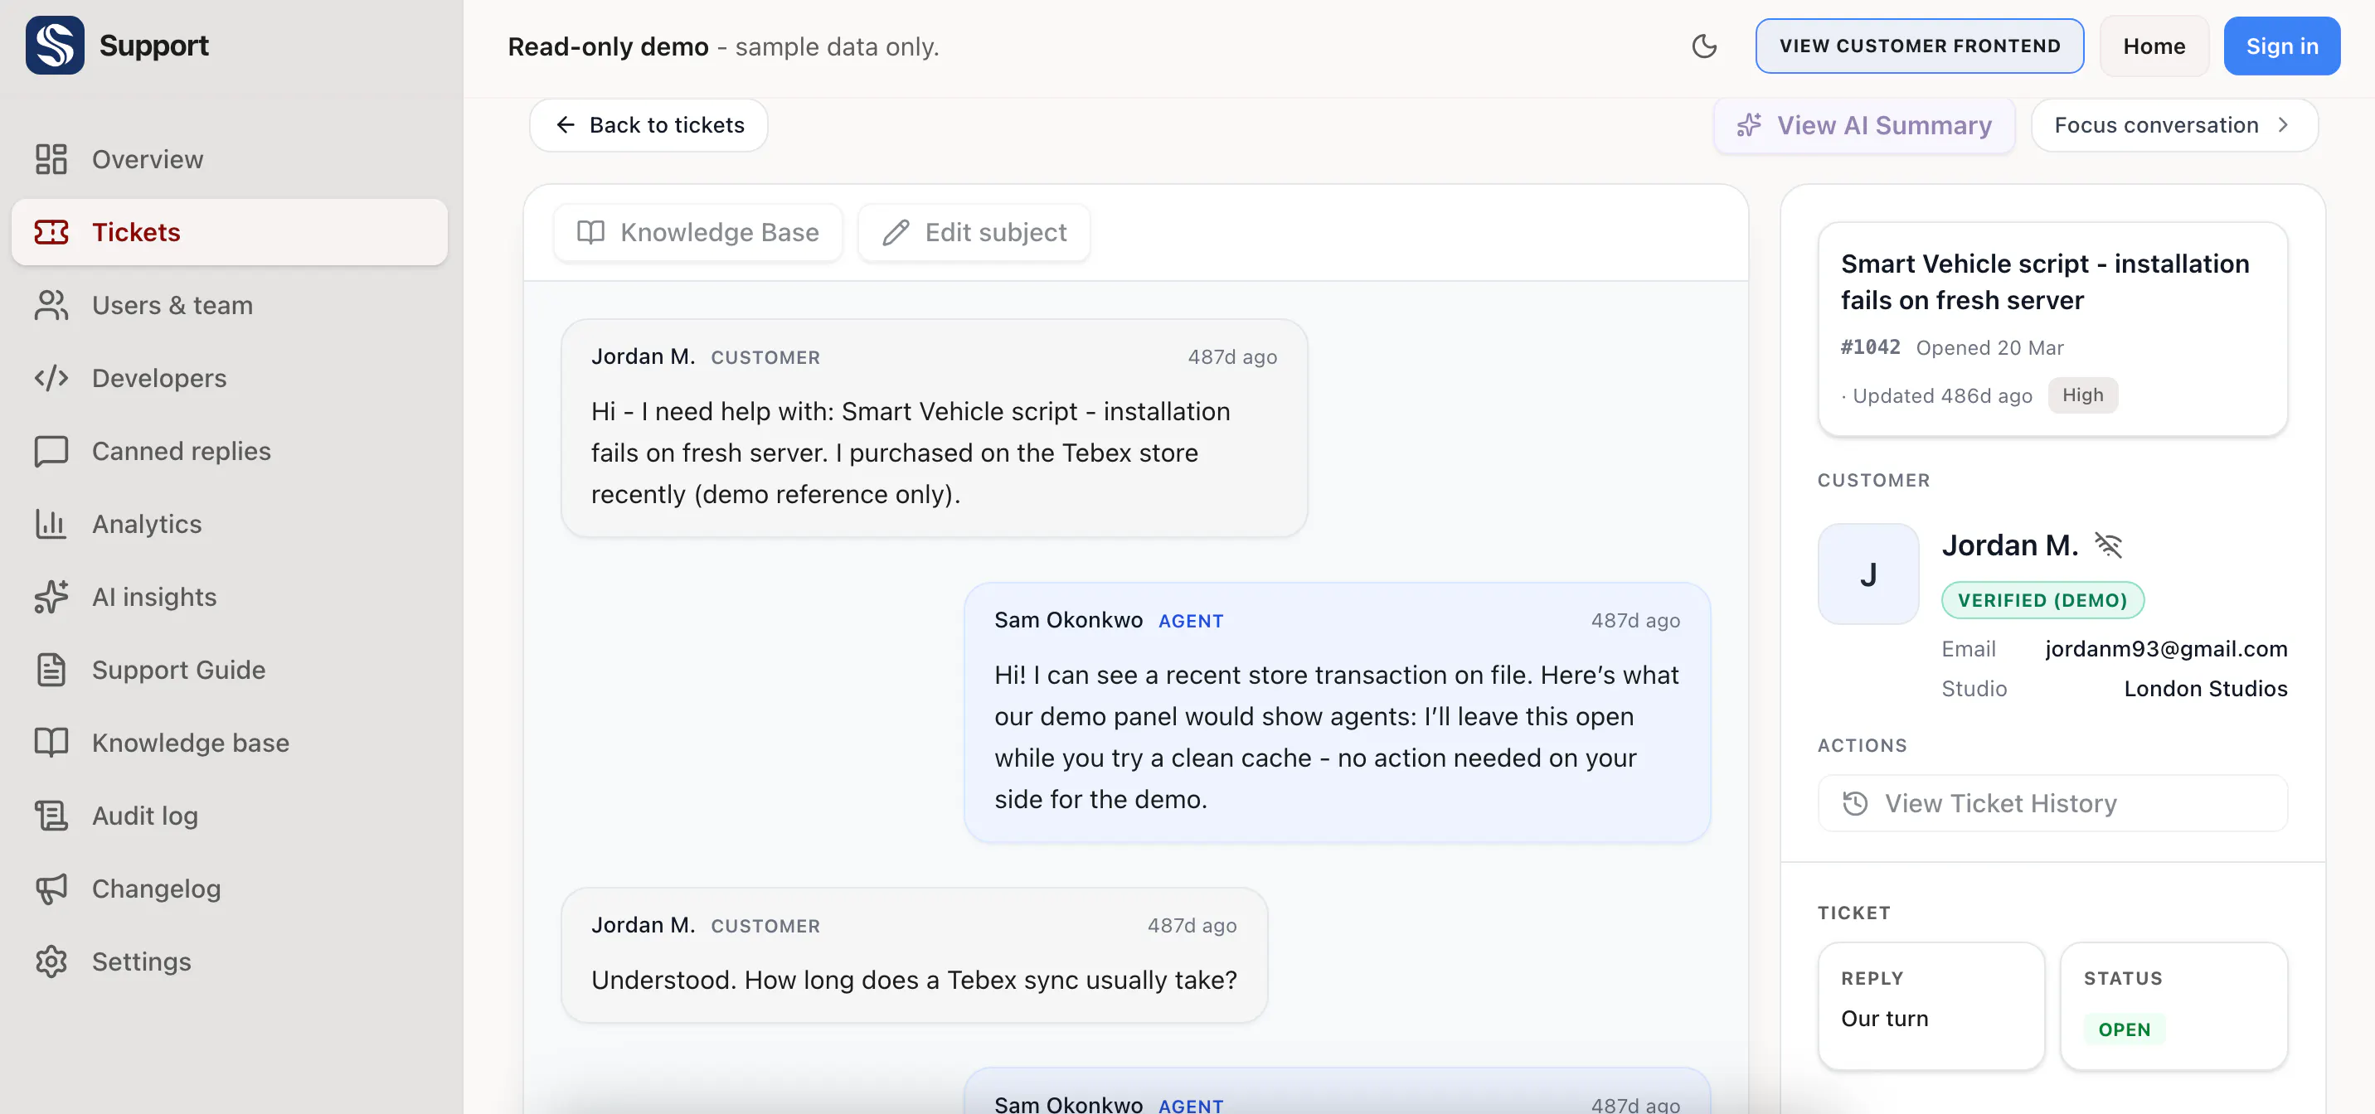
Task: Select Canned replies in the sidebar
Action: pyautogui.click(x=230, y=451)
